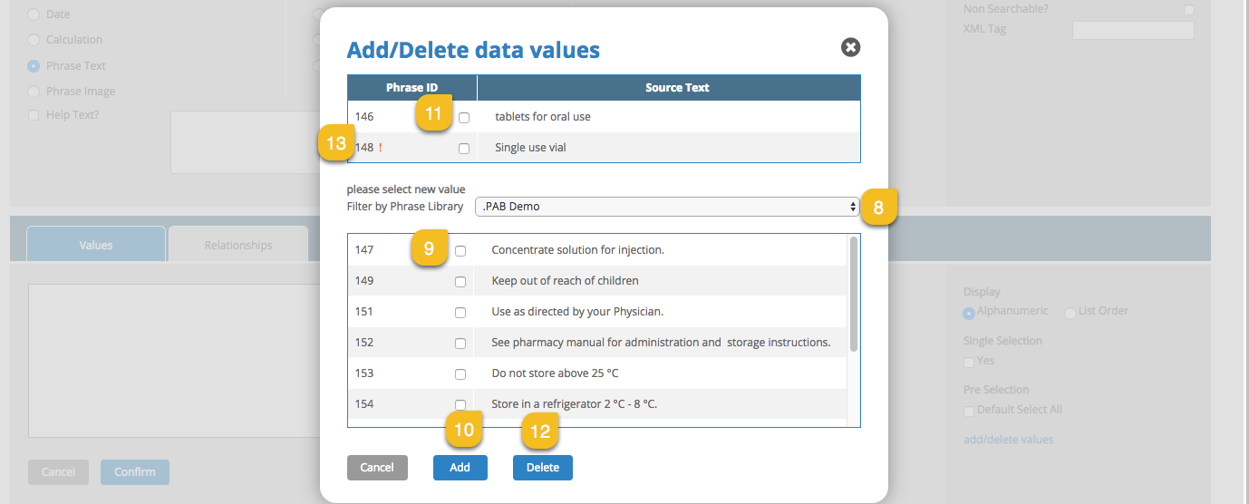
Task: Click the add/delete values link
Action: tap(1008, 440)
